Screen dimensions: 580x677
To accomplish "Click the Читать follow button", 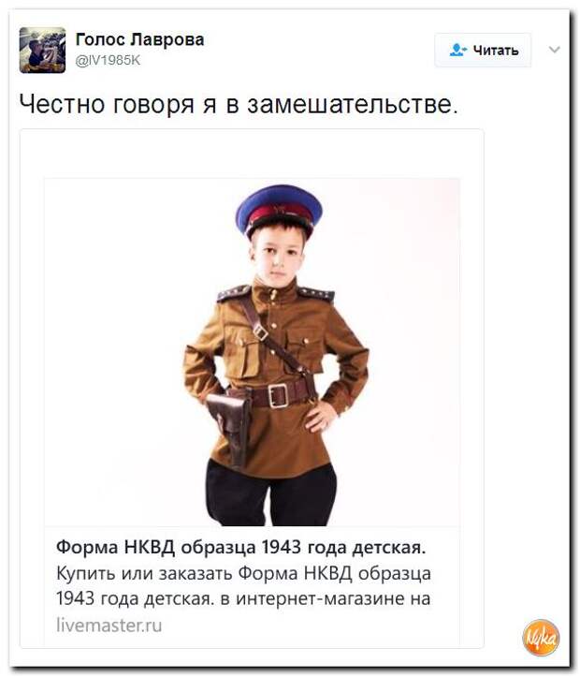I will click(483, 50).
